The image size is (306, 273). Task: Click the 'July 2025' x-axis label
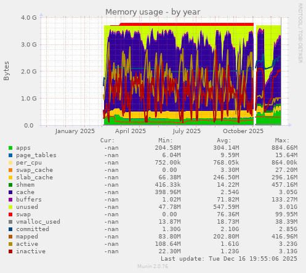pos(187,131)
